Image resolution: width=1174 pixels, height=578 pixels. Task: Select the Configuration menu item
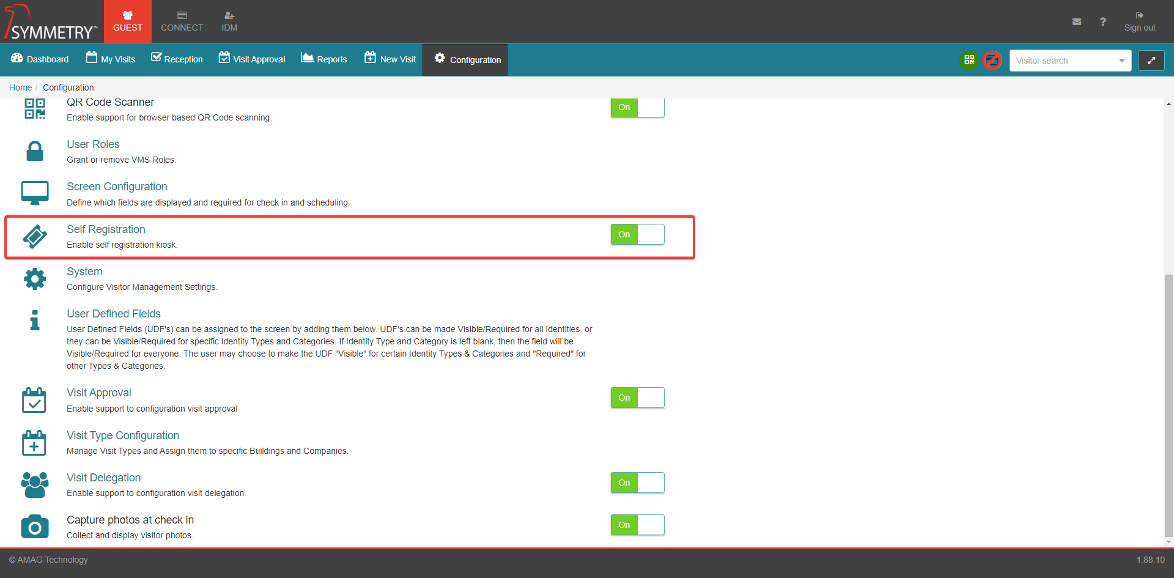pos(465,60)
